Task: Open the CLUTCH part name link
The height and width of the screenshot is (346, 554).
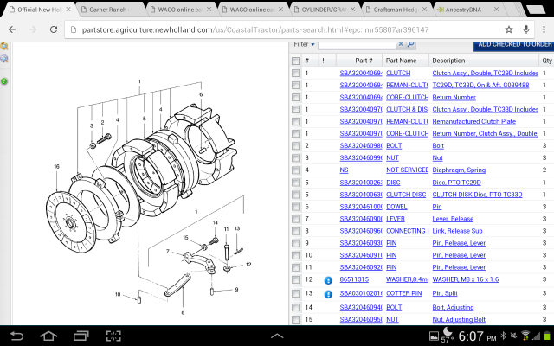Action: 398,73
